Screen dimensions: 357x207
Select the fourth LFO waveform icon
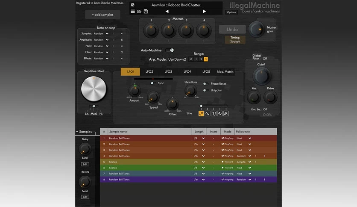coord(220,113)
